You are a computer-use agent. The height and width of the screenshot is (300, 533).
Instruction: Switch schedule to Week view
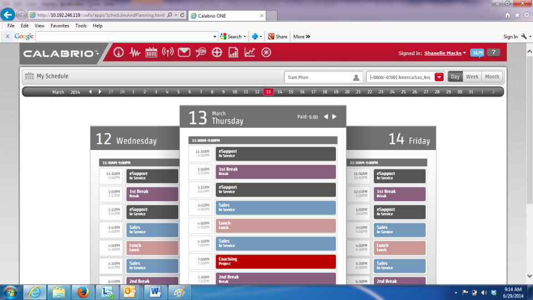(x=472, y=77)
